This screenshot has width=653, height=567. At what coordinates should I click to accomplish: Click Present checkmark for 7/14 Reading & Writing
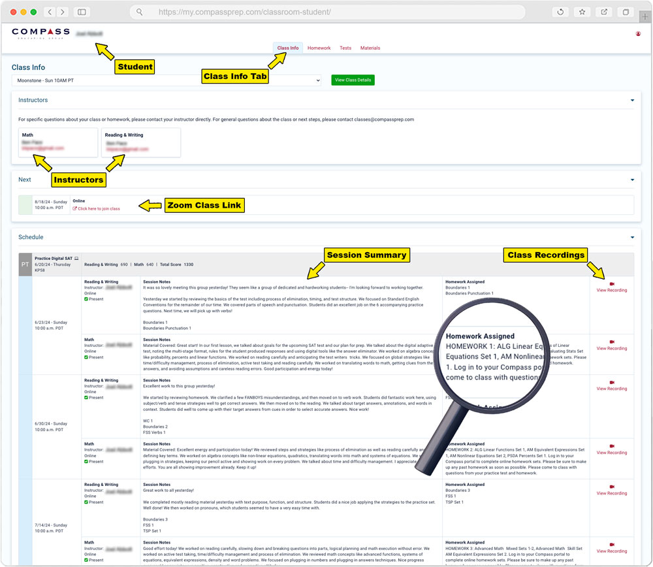[86, 502]
